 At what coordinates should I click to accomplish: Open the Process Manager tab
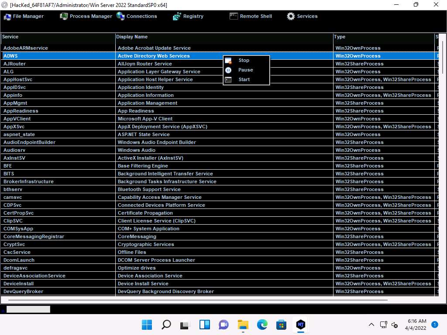tap(86, 16)
